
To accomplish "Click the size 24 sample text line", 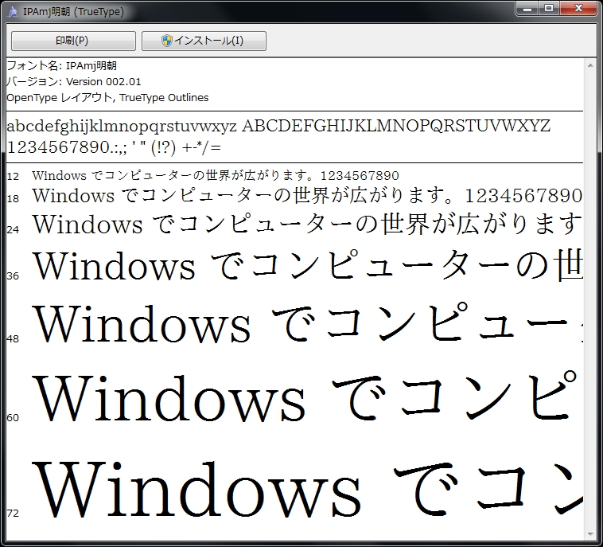I will 307,224.
